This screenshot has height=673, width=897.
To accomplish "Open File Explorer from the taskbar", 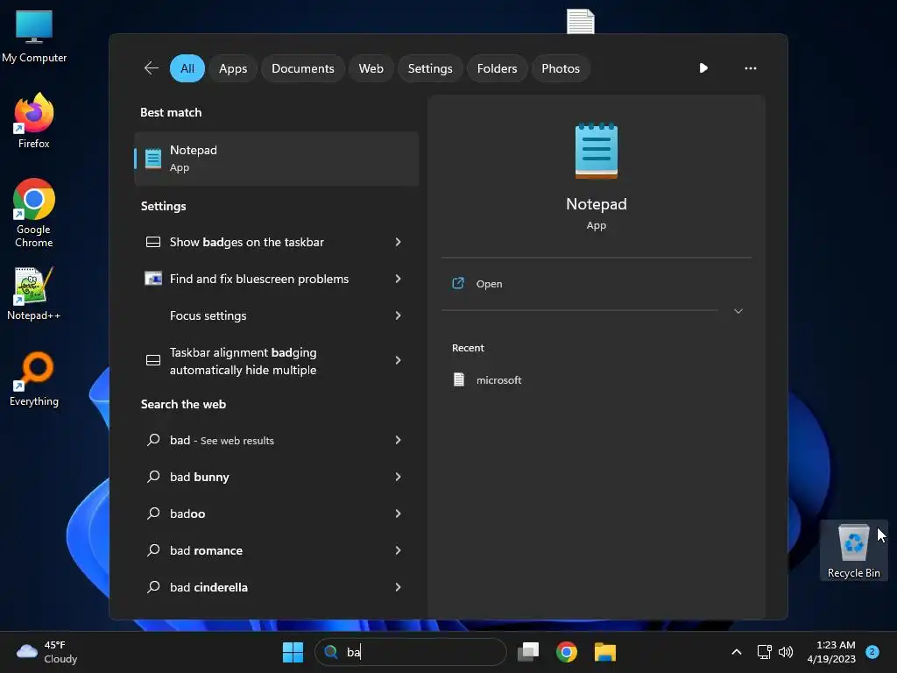I will coord(604,652).
